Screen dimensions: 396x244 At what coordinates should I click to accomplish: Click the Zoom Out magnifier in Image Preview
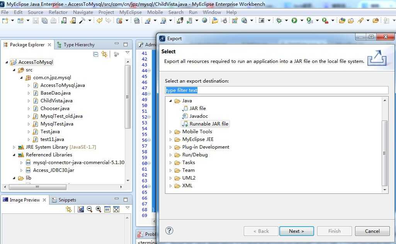[89, 209]
